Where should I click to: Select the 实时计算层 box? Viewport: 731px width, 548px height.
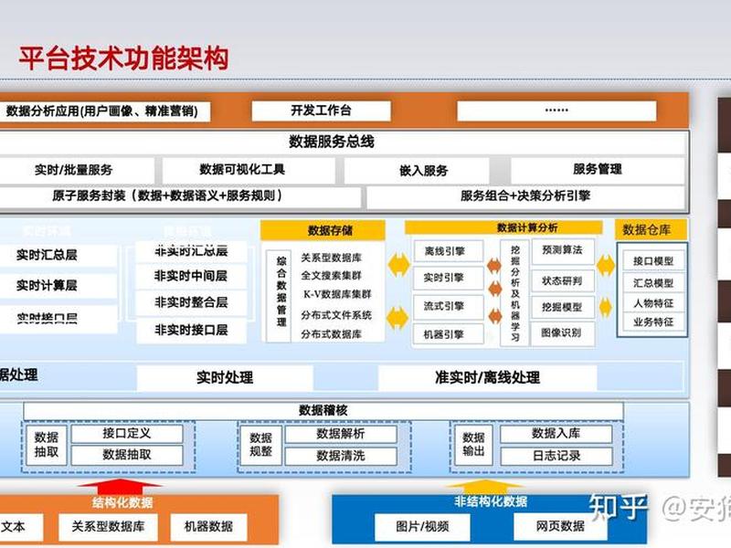[57, 286]
